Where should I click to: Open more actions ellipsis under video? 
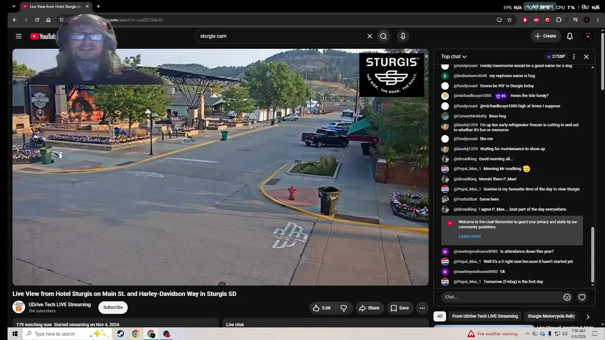422,308
